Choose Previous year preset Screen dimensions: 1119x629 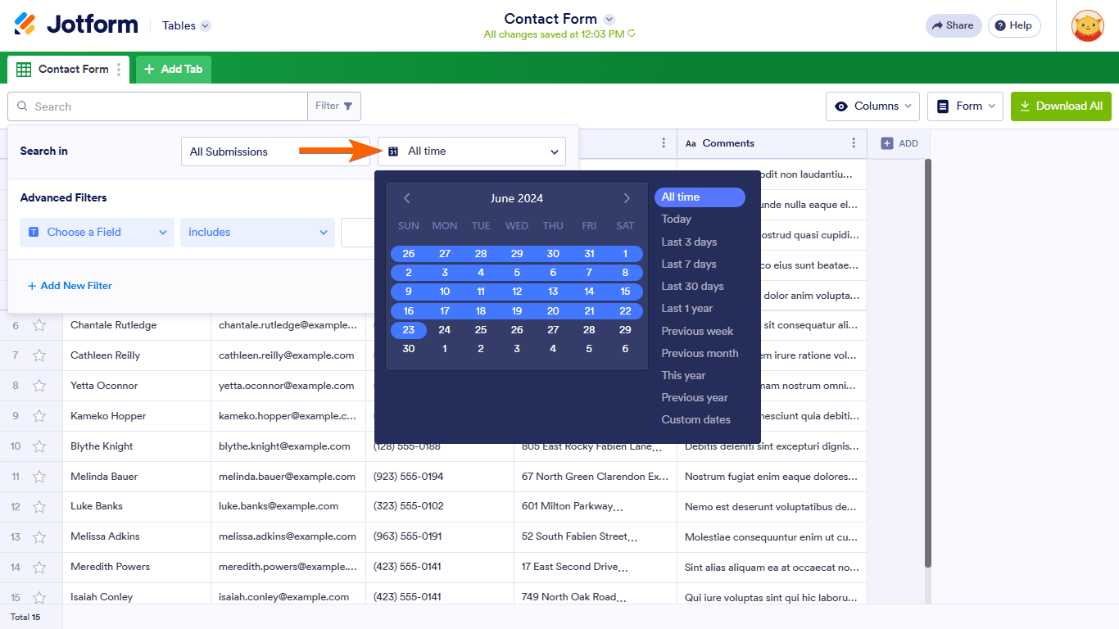tap(695, 398)
